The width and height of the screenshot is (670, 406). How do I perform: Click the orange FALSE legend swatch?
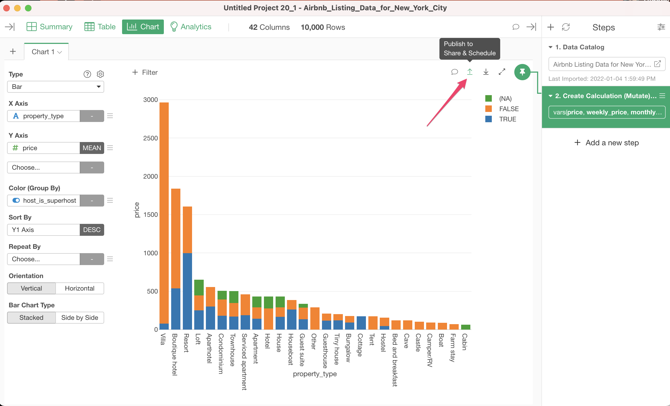488,109
